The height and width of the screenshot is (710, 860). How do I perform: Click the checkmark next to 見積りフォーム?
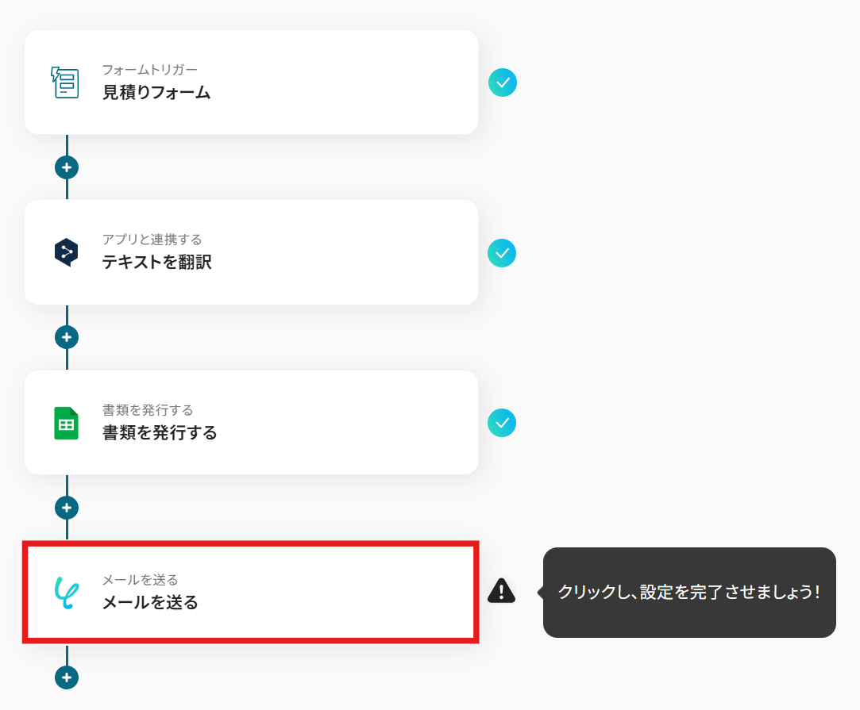click(503, 83)
